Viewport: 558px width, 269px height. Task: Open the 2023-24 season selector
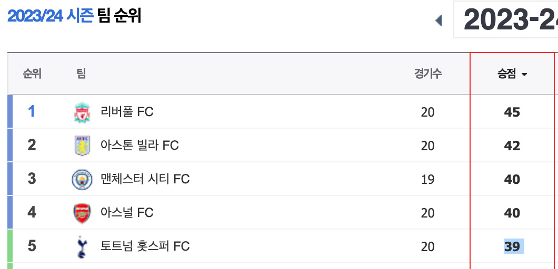pos(505,19)
